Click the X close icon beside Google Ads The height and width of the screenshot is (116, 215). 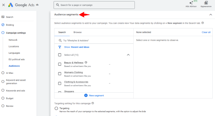[3, 5]
